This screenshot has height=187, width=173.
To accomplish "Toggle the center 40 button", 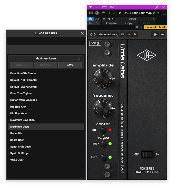I will 103,130.
